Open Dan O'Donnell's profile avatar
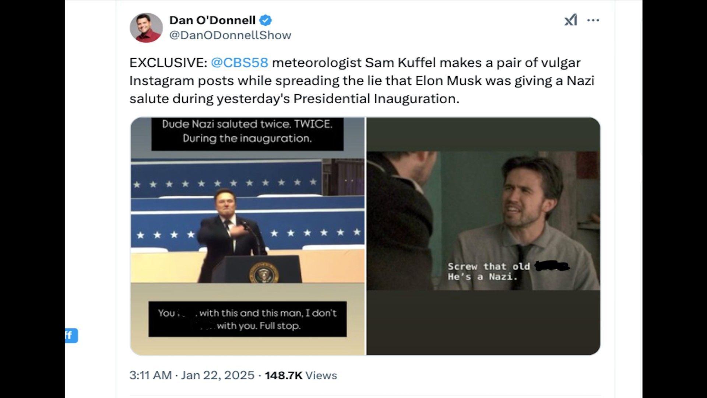707x398 pixels. [146, 28]
